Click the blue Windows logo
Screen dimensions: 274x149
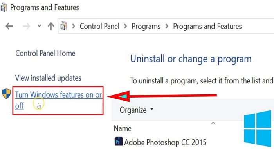point(258,128)
